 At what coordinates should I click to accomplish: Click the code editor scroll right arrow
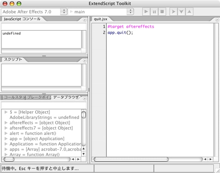(x=210, y=159)
